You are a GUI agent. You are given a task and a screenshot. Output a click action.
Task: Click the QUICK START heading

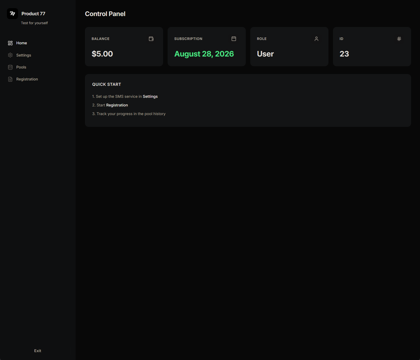point(107,84)
